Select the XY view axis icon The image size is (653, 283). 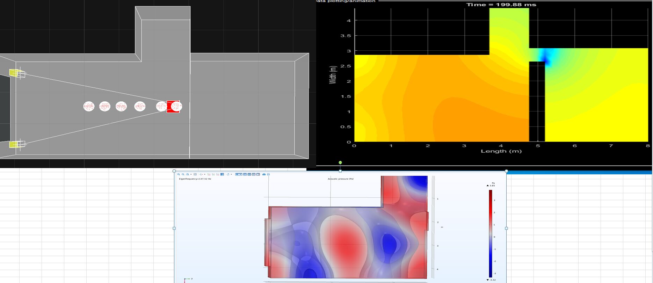[209, 174]
